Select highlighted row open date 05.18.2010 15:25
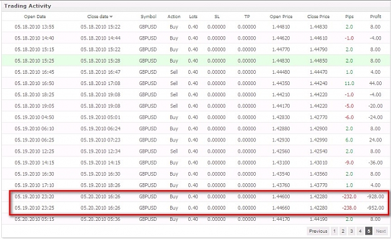The image size is (391, 239). (x=34, y=61)
